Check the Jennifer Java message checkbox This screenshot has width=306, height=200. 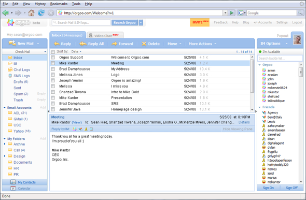[53, 109]
